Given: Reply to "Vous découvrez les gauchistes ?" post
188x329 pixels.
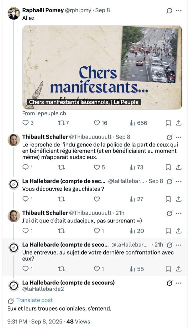Looking at the screenshot, I should tap(26, 199).
